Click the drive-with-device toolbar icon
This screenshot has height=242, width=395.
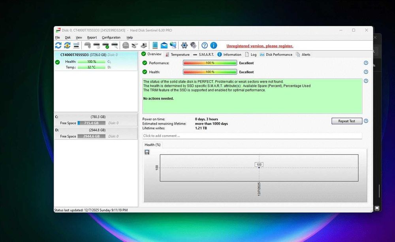coord(144,45)
